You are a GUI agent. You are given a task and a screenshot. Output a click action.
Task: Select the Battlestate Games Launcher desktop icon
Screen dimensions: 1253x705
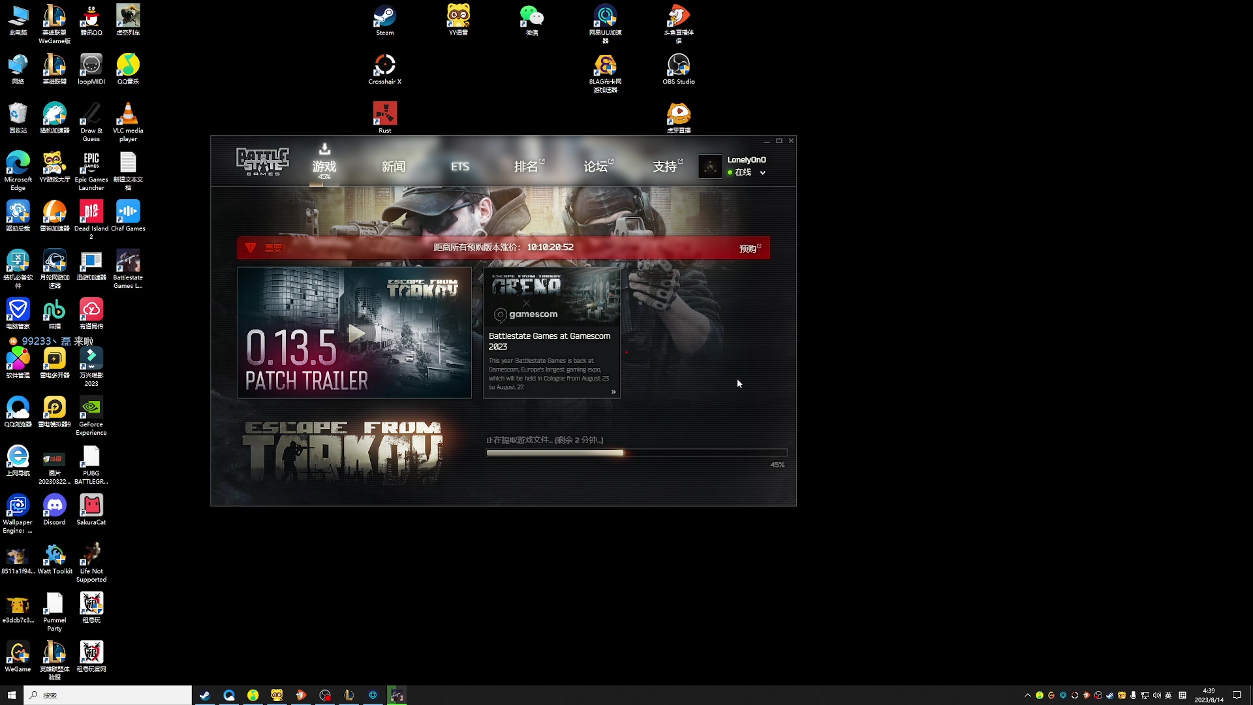click(x=128, y=269)
